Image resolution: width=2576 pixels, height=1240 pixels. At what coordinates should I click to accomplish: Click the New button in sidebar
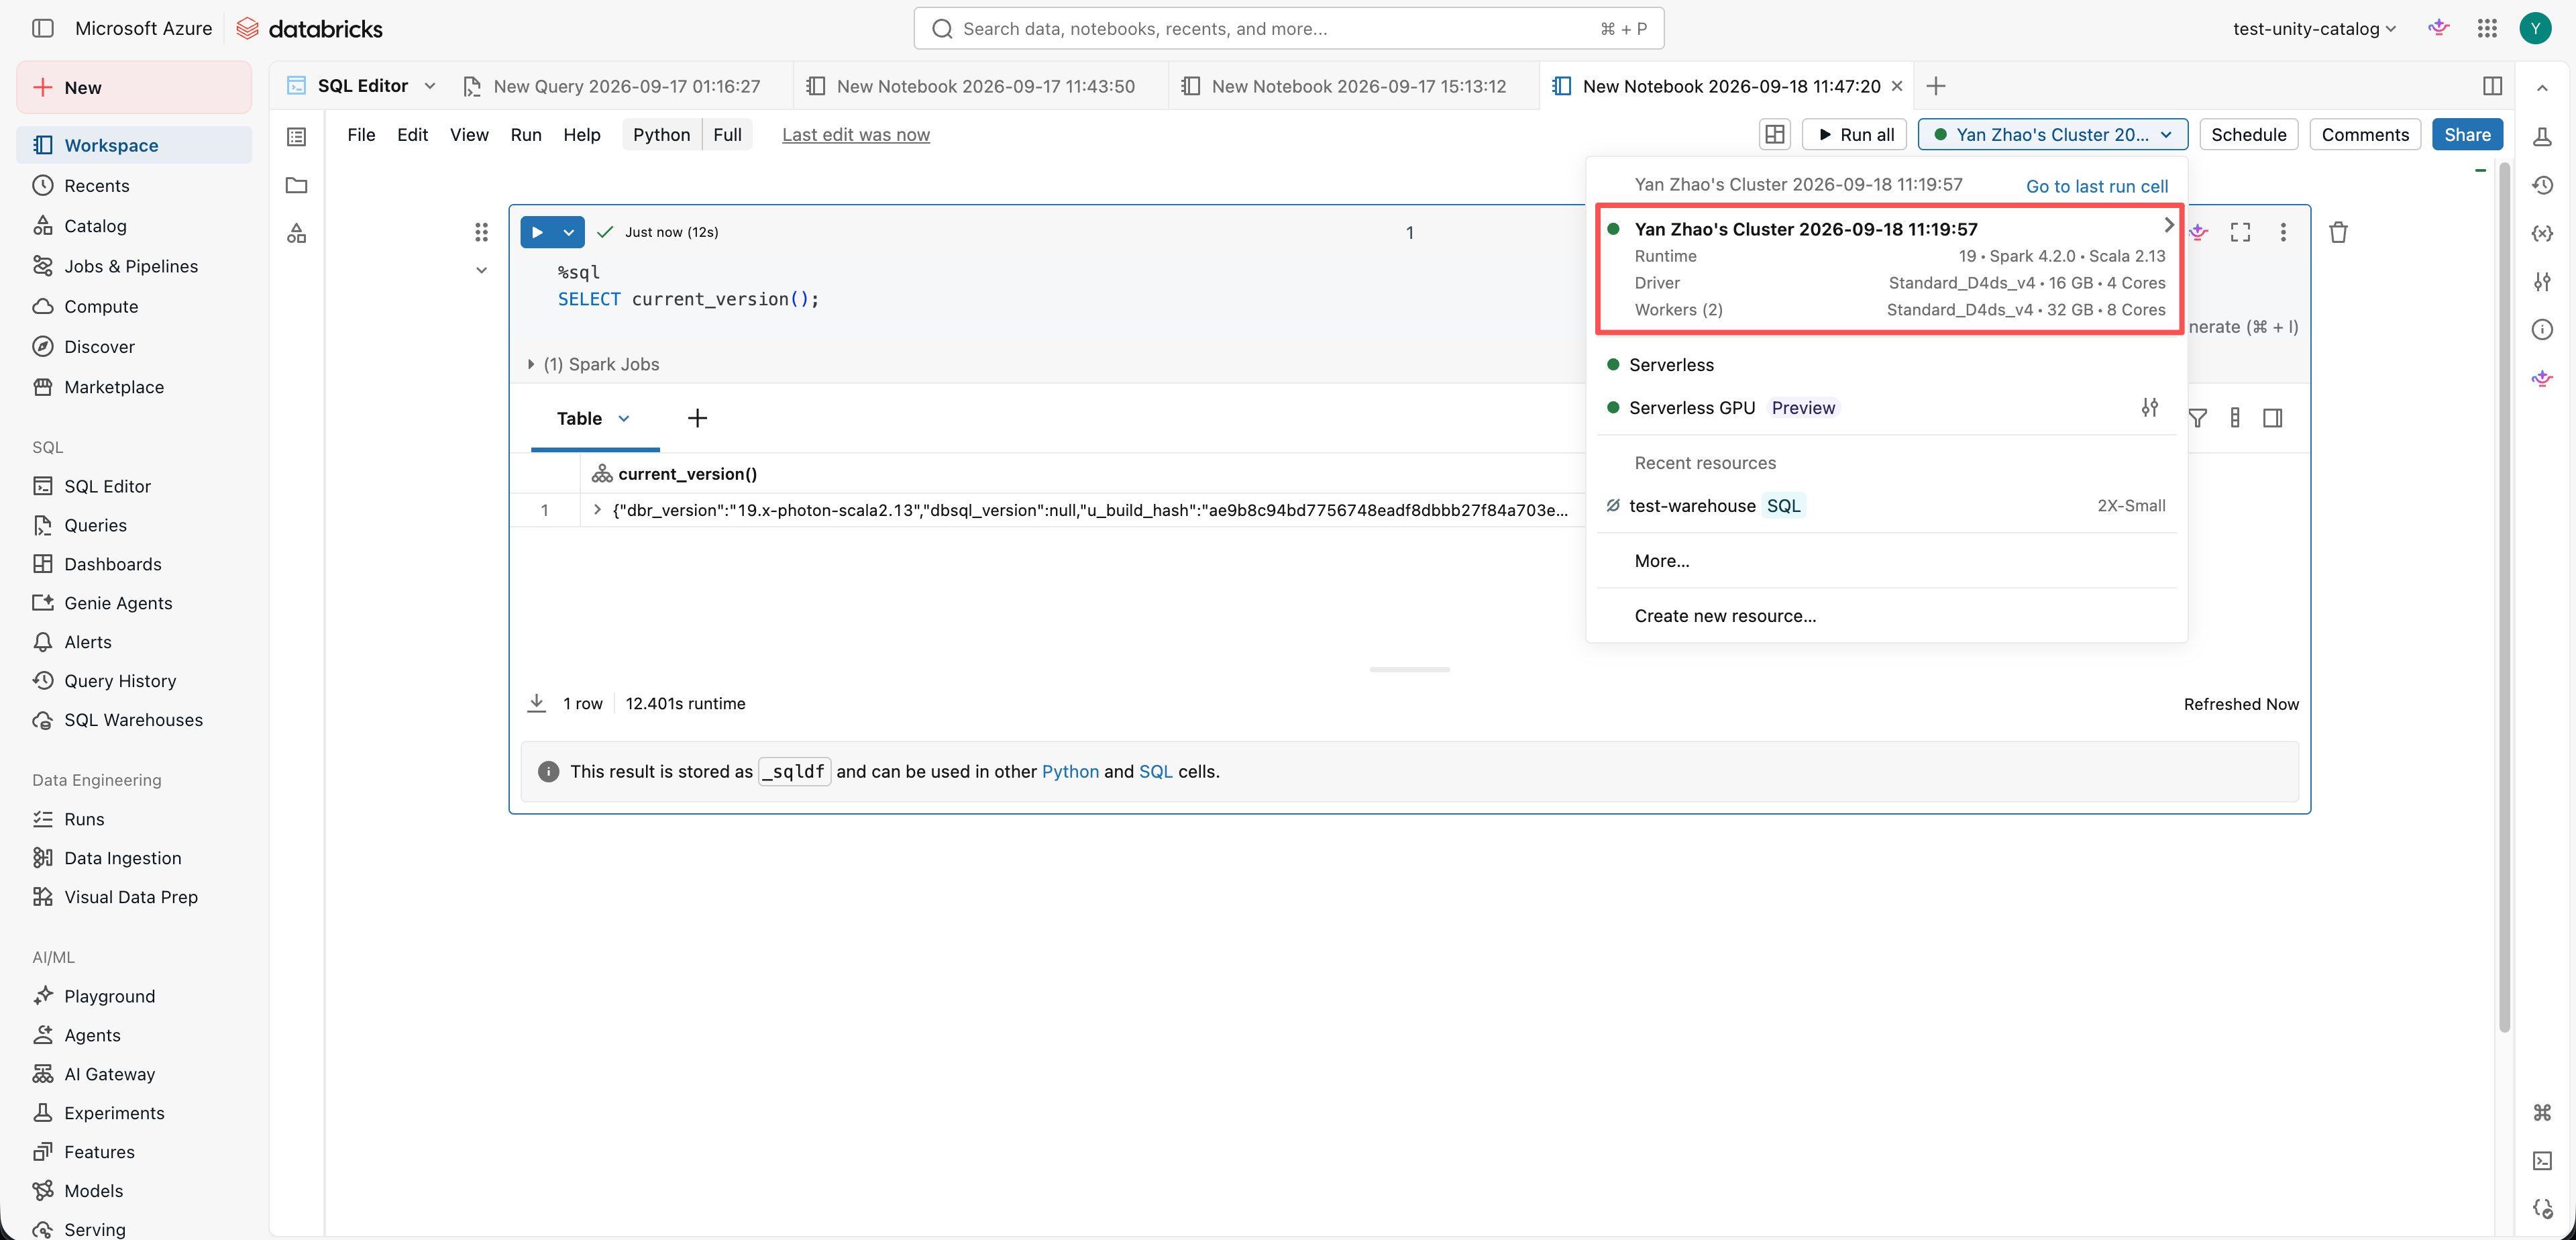click(x=134, y=87)
